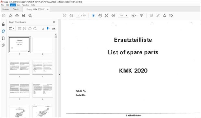
Task: Add a comment note
Action: coord(151,16)
